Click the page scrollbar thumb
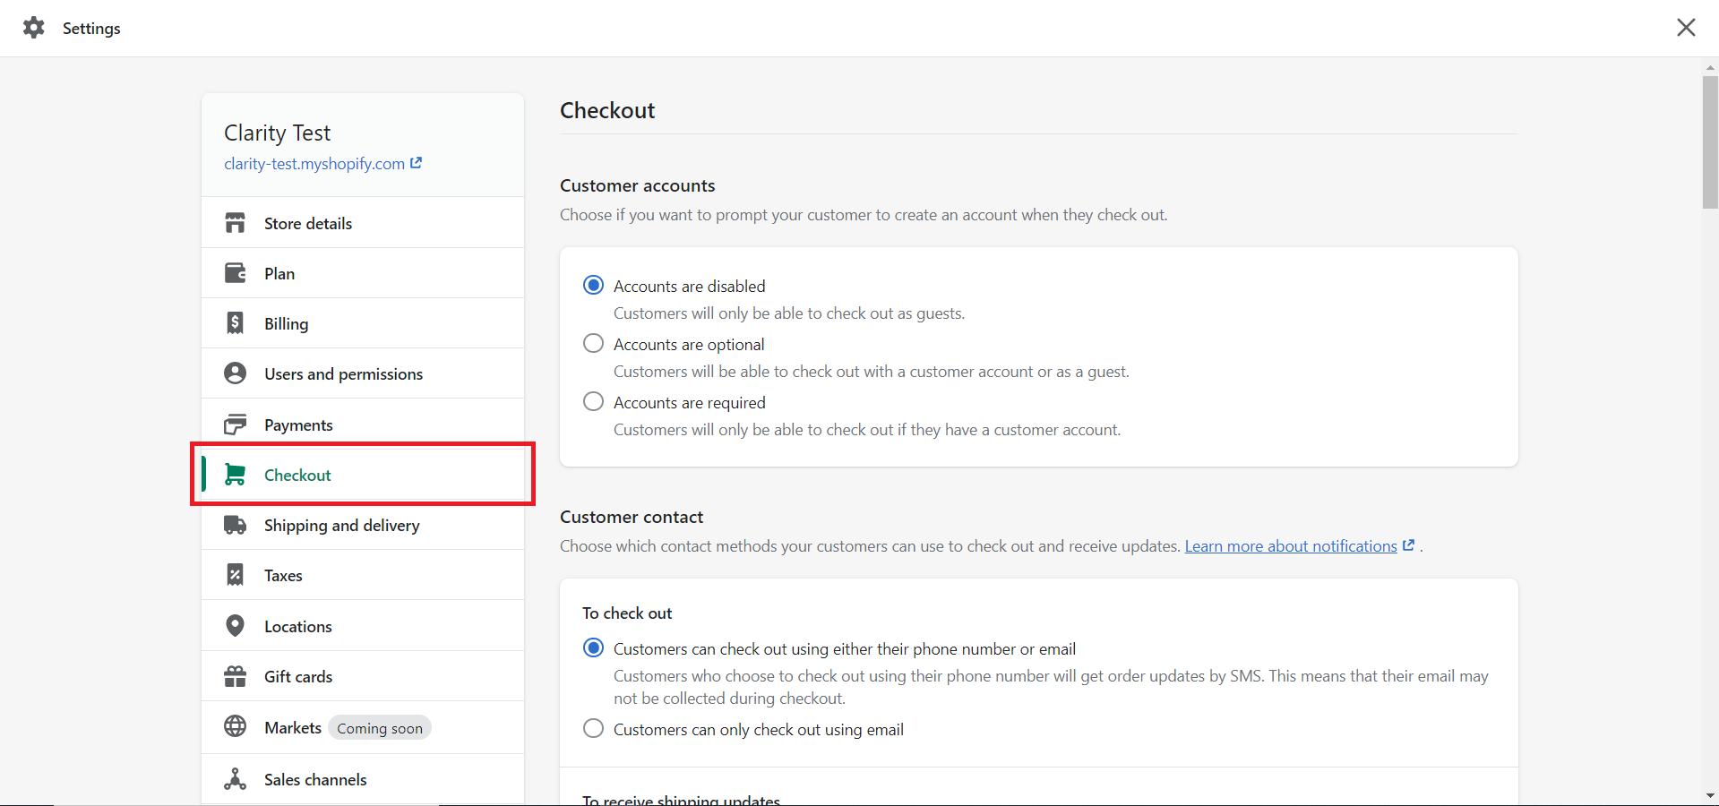This screenshot has width=1719, height=806. coord(1710,141)
